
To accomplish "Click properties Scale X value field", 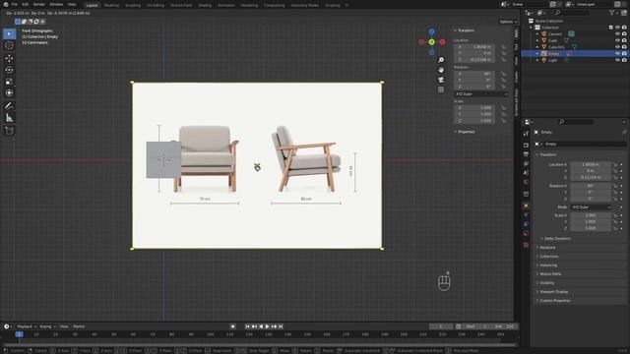I will (x=591, y=215).
